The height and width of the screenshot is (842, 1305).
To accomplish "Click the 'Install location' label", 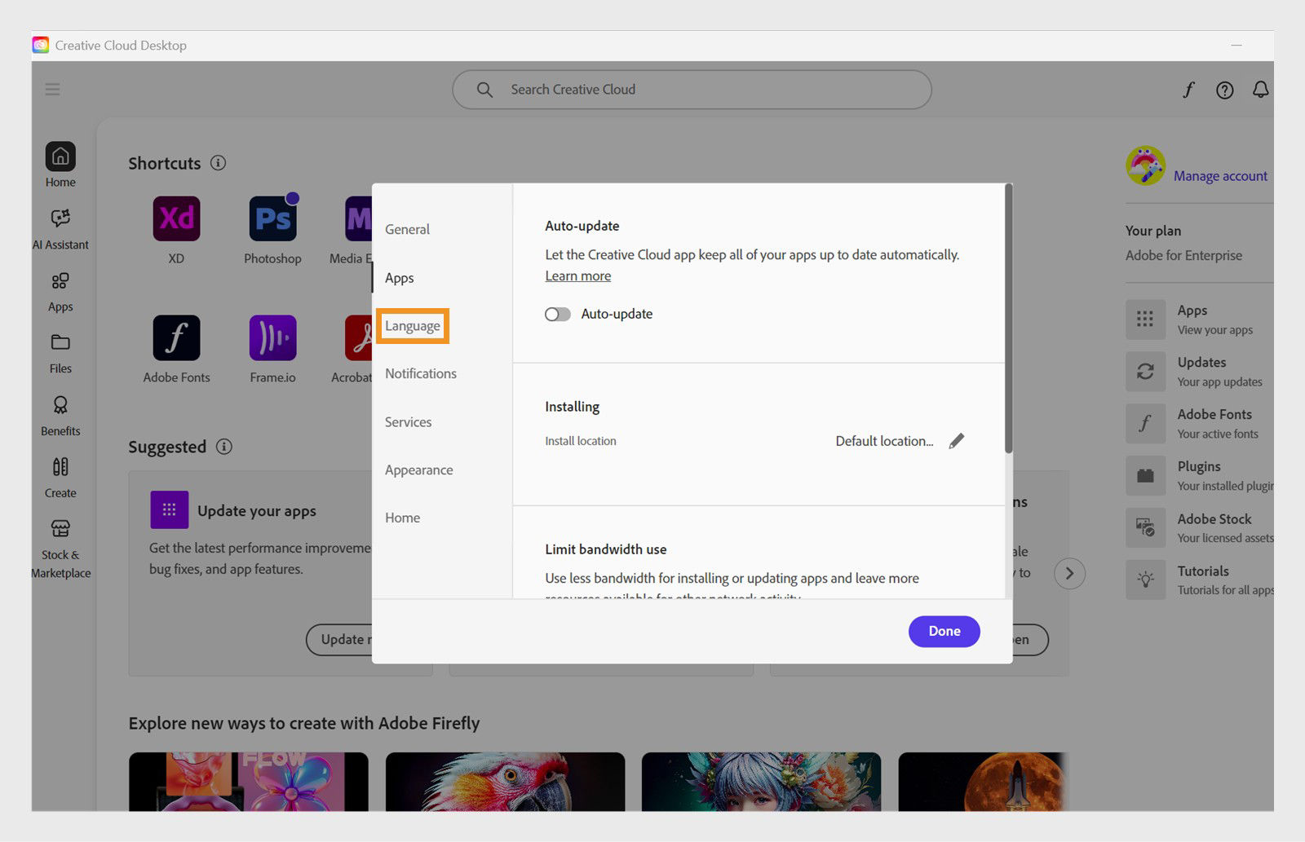I will [581, 441].
